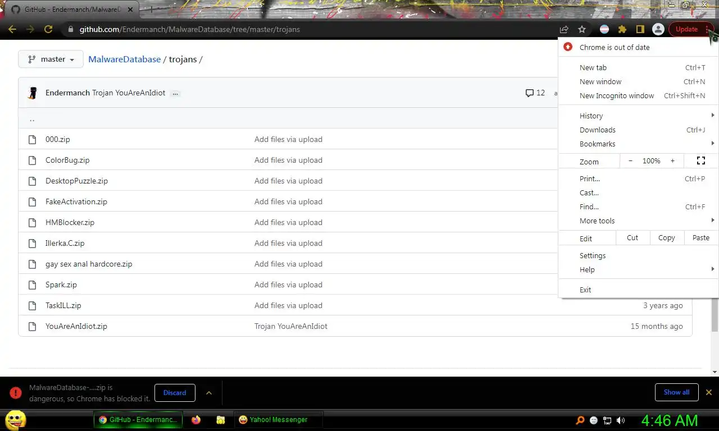Click 'Chrome is out of date' notice
The height and width of the screenshot is (431, 719).
pos(638,47)
